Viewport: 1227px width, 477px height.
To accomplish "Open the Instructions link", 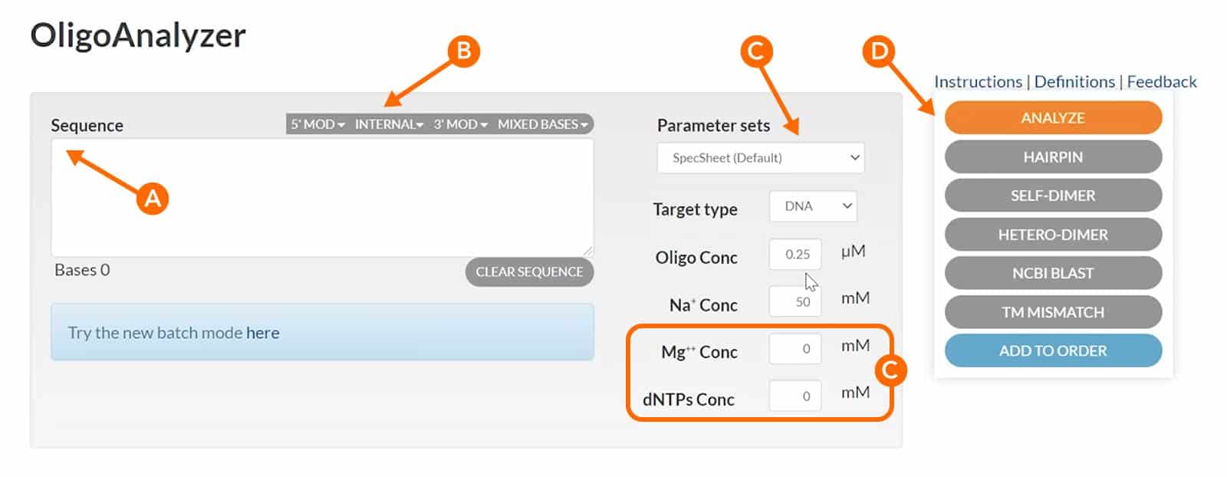I will click(978, 82).
